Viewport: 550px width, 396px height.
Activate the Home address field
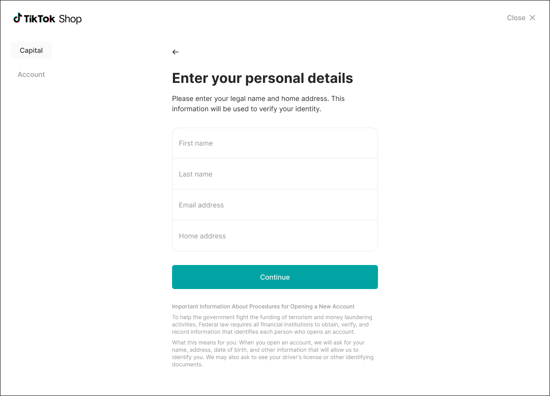[x=275, y=236]
